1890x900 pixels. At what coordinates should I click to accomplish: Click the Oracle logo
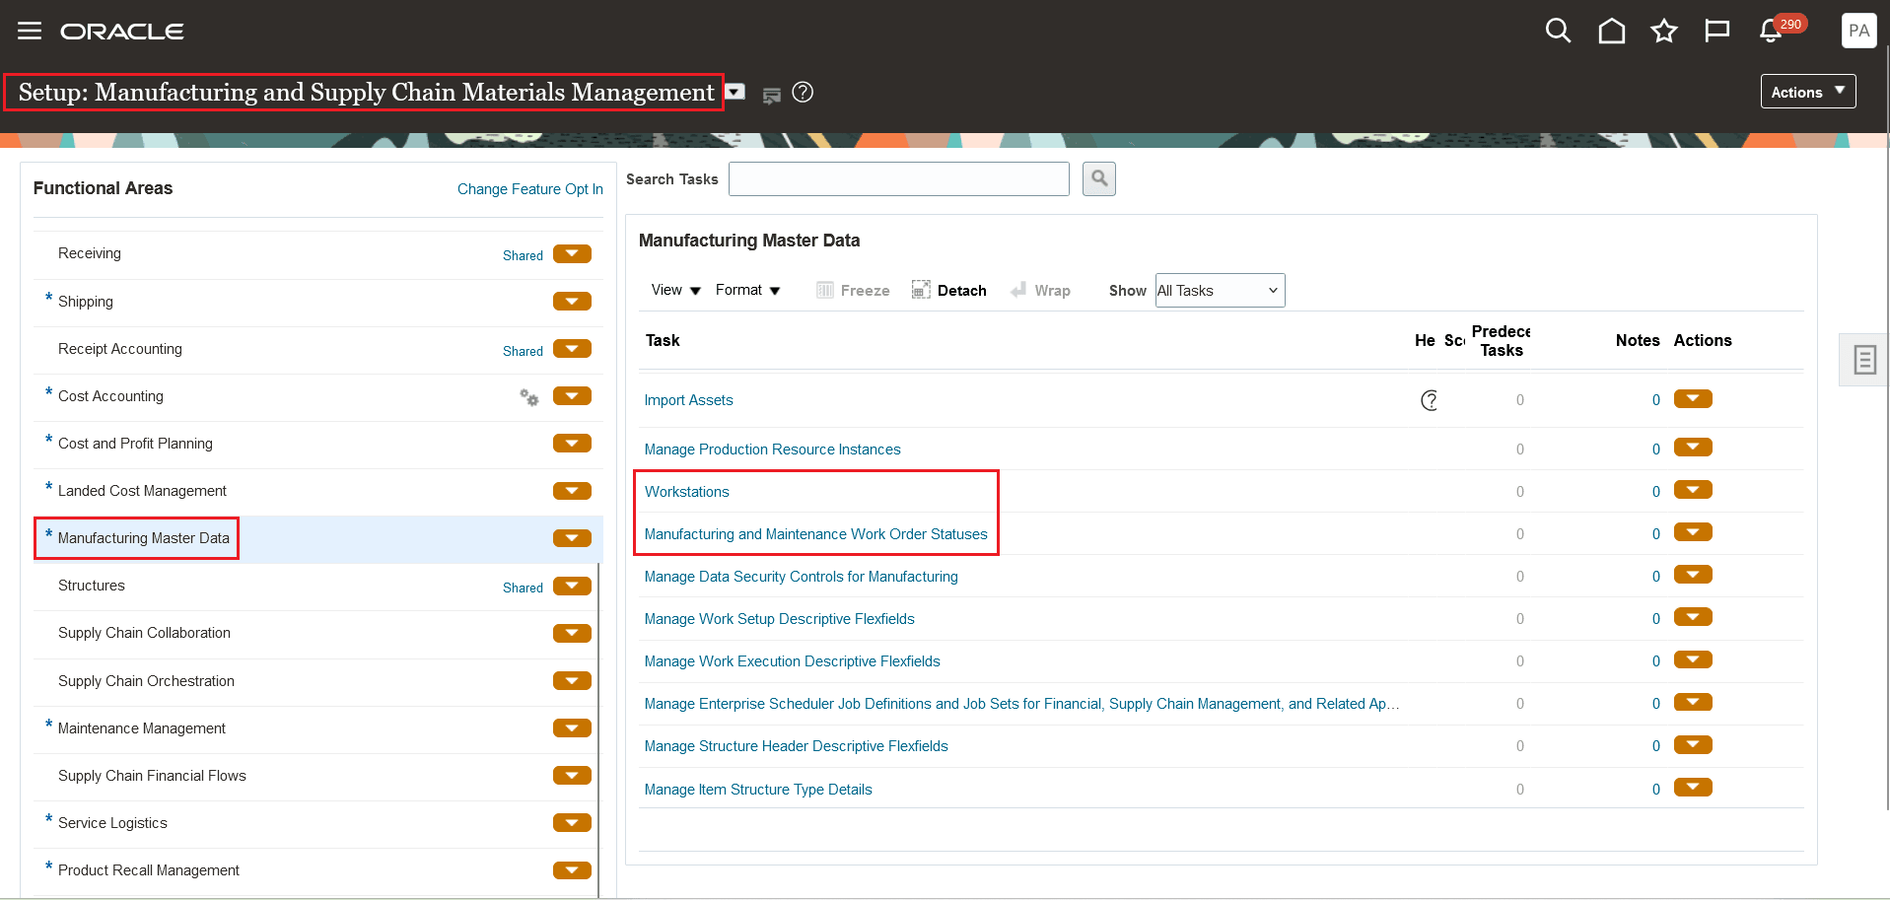[122, 32]
